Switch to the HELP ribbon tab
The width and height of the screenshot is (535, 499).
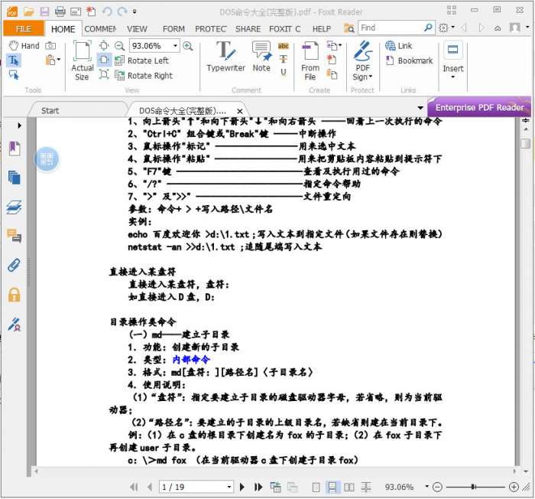coord(322,29)
